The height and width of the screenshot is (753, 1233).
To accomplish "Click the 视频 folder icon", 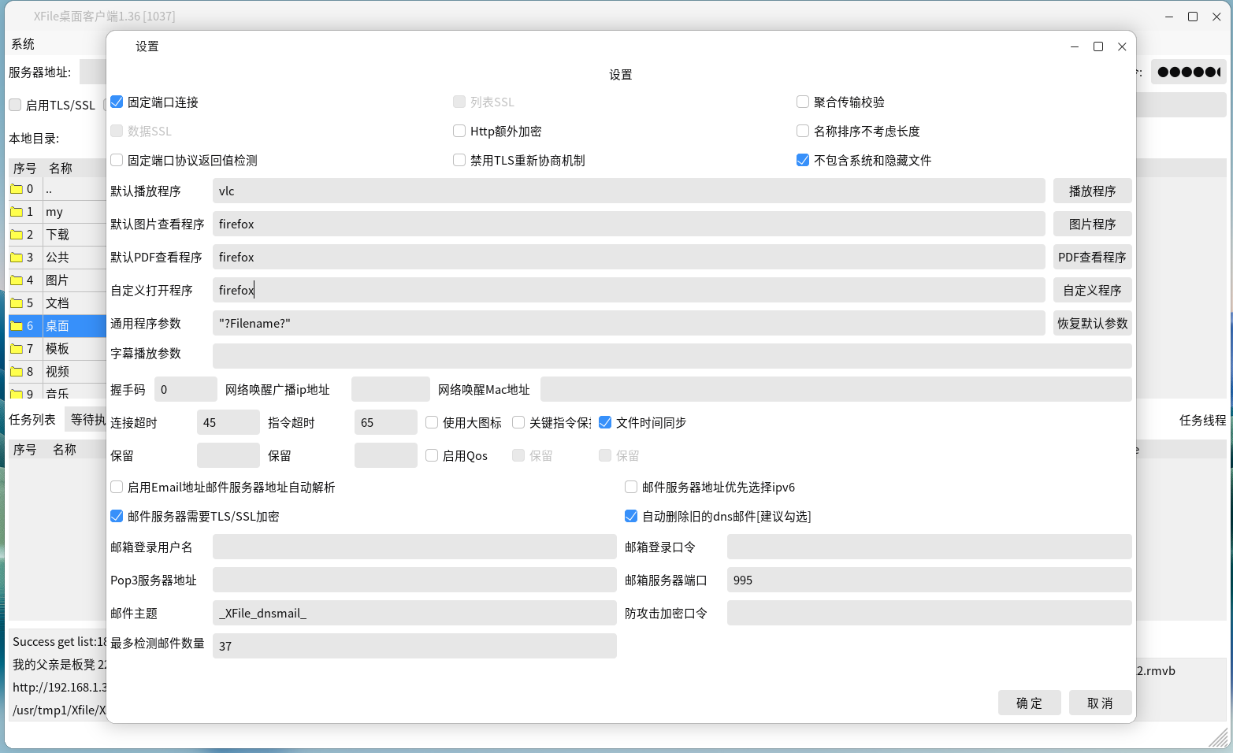I will [x=17, y=371].
